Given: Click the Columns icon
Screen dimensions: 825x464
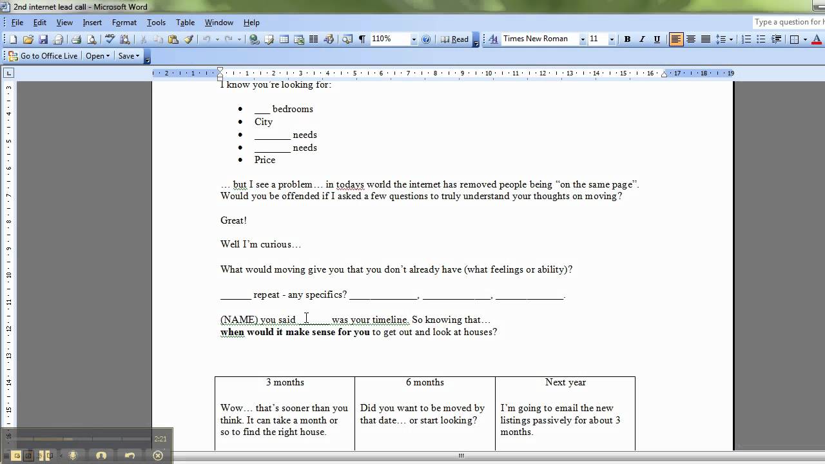Looking at the screenshot, I should [x=313, y=39].
